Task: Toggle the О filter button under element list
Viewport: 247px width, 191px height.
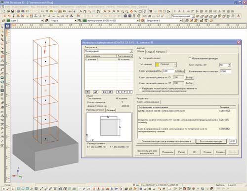Action: coord(130,92)
